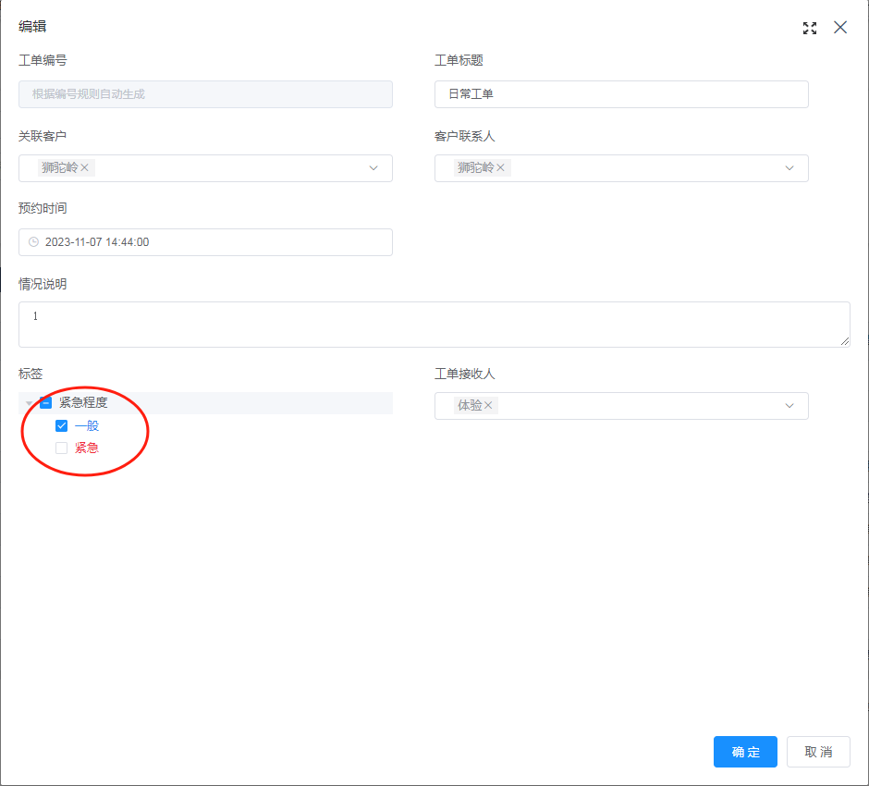Check the 紧急 checkbox
The image size is (869, 786).
pos(62,448)
